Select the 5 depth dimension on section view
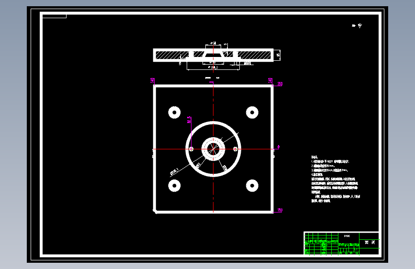This screenshot has width=415, height=269. pos(225,45)
